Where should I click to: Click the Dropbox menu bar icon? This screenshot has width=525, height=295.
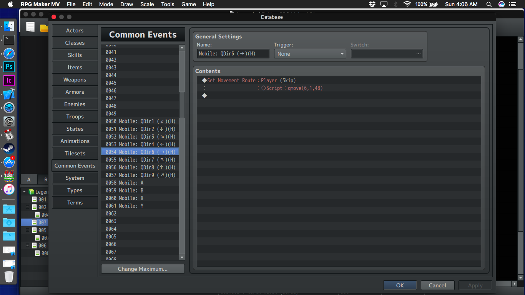click(x=372, y=4)
